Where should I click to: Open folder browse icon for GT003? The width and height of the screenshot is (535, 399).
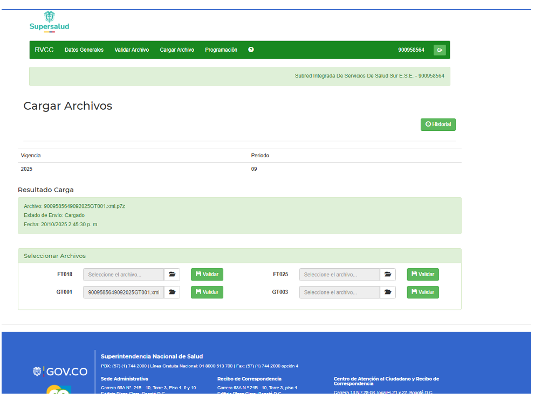pyautogui.click(x=388, y=292)
